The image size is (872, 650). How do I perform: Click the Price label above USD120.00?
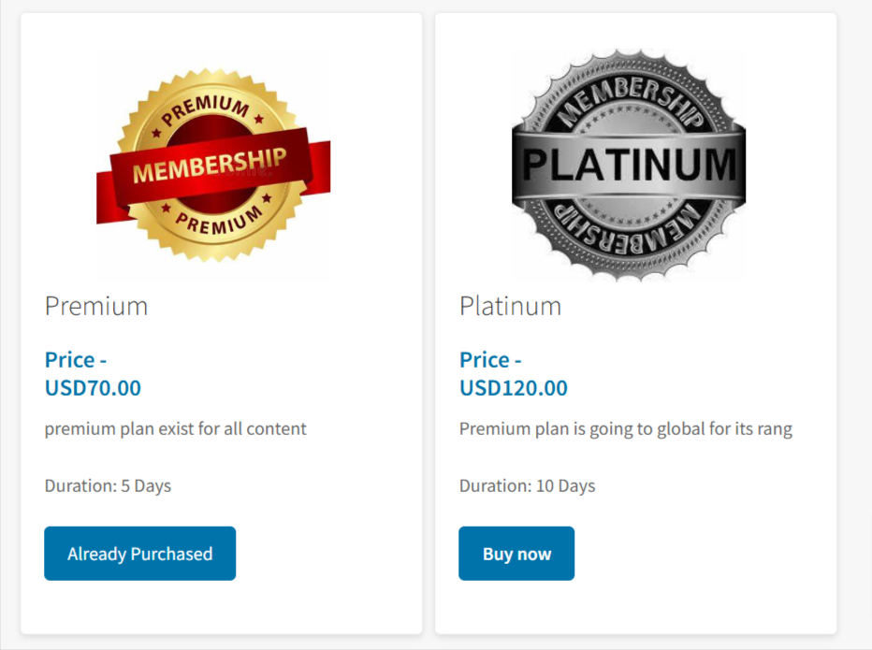click(490, 360)
